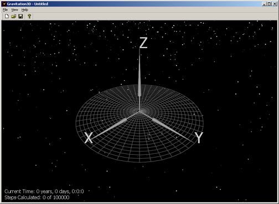Click the origin where the axes meet

click(x=139, y=112)
